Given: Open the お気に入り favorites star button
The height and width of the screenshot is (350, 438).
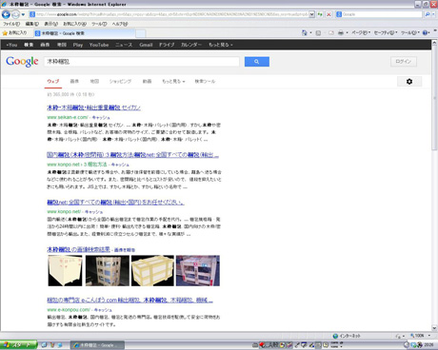Looking at the screenshot, I should point(14,33).
